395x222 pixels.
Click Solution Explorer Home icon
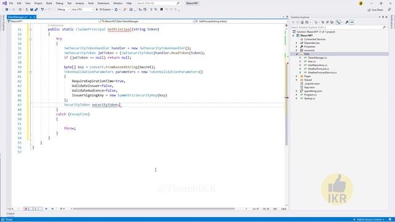click(302, 22)
